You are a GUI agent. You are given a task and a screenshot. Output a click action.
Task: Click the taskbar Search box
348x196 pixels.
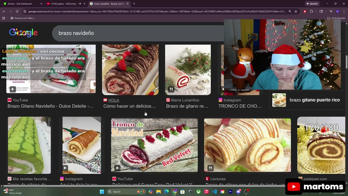pyautogui.click(x=126, y=192)
